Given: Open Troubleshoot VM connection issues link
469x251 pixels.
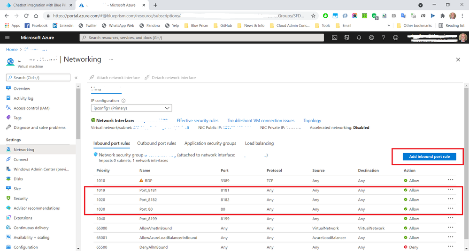Looking at the screenshot, I should click(261, 121).
